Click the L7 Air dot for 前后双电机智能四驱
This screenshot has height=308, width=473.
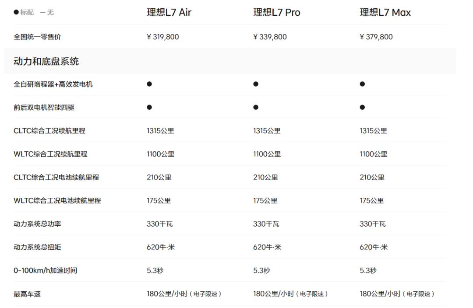(149, 107)
